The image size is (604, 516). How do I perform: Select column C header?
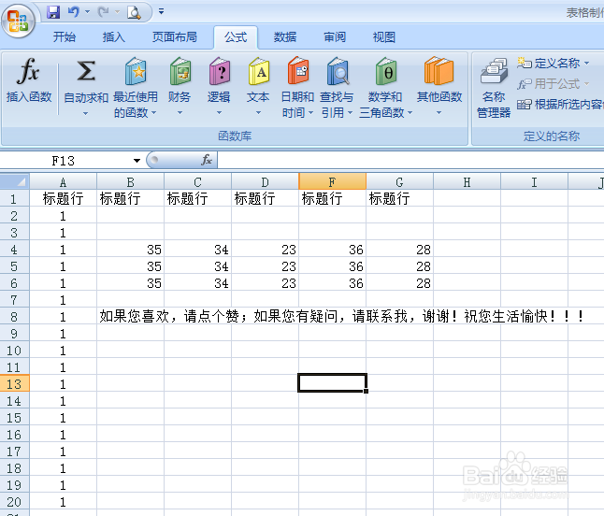click(197, 181)
